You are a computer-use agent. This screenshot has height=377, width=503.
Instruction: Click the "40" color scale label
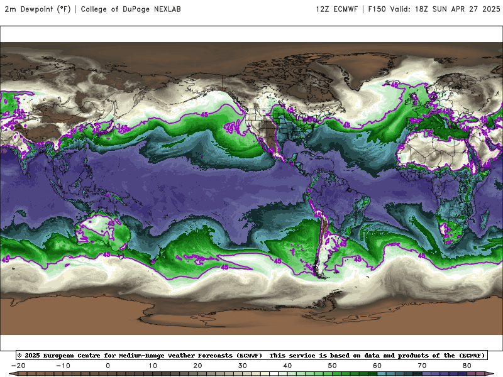(287, 366)
